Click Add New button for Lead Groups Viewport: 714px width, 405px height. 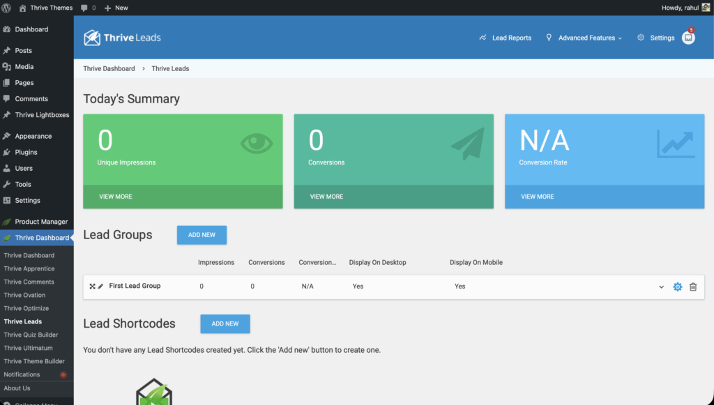202,235
